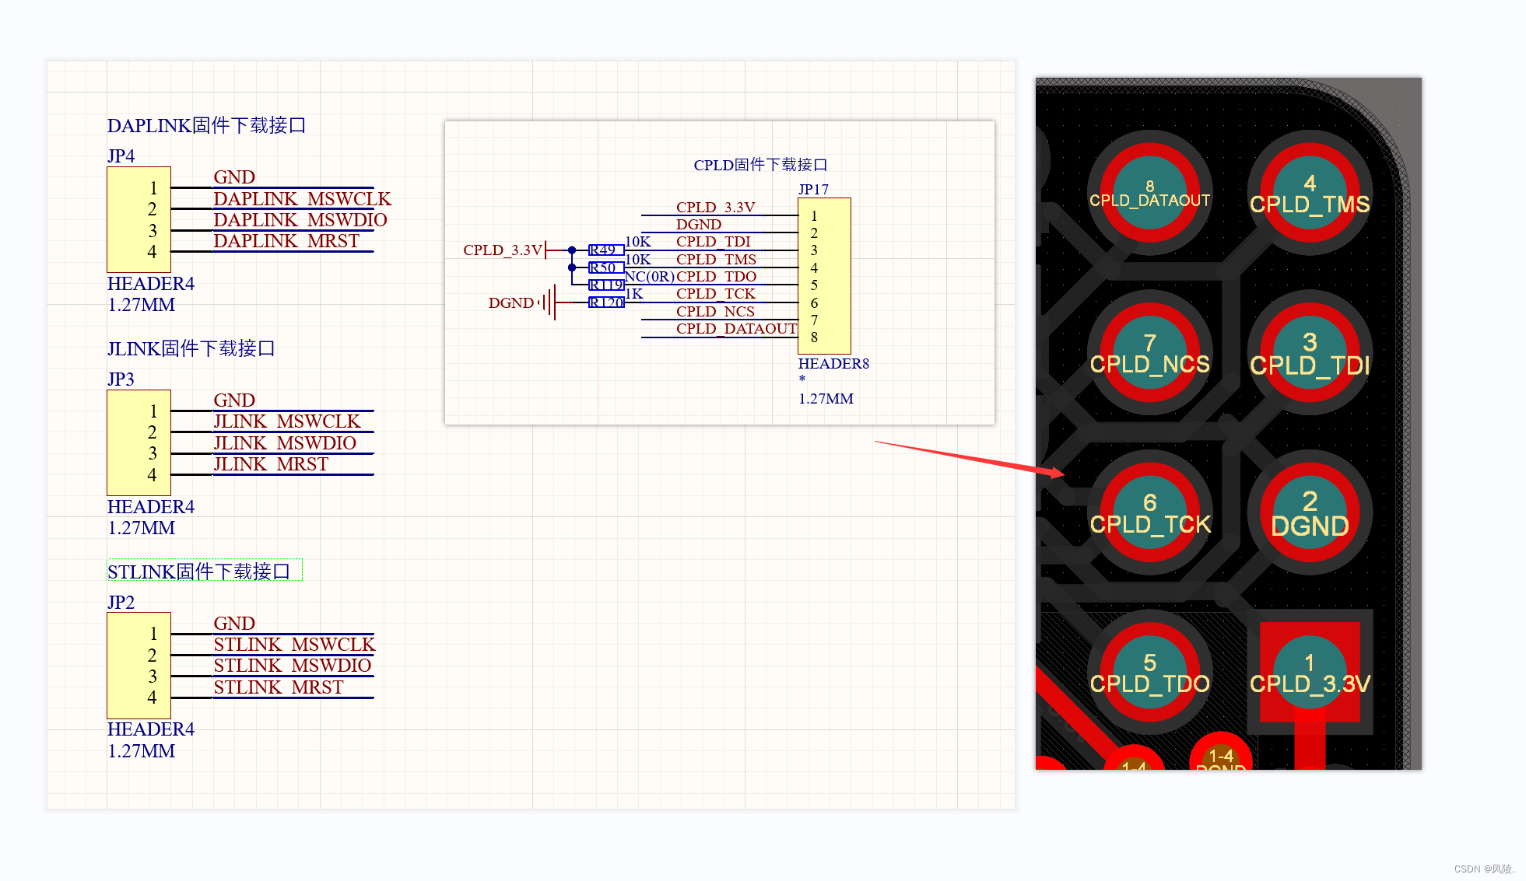Select resistor R119 in the CPLD schematic

606,285
